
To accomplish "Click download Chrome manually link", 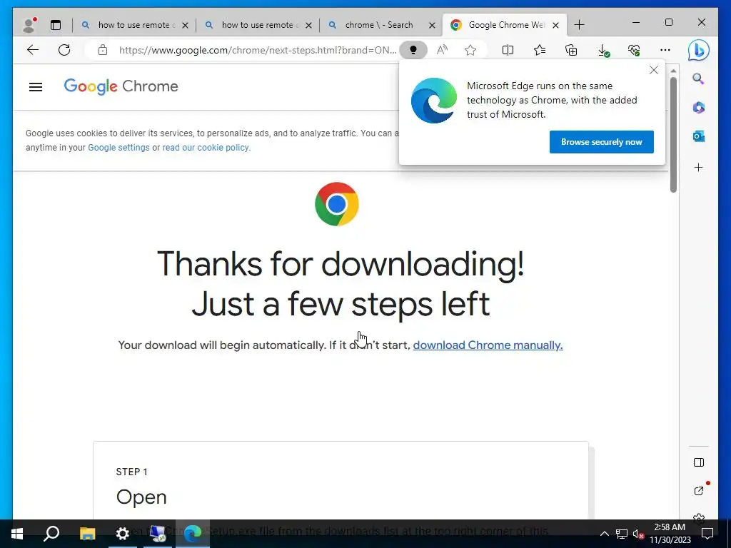I will pos(488,345).
